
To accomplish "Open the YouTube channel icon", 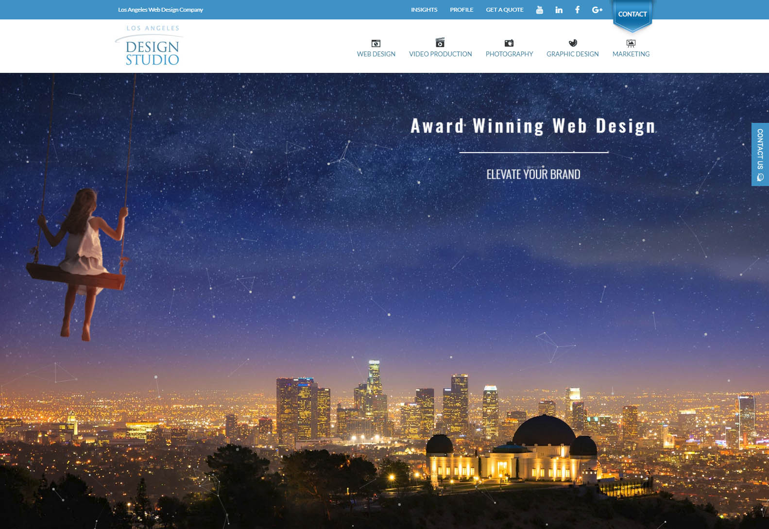I will (539, 10).
